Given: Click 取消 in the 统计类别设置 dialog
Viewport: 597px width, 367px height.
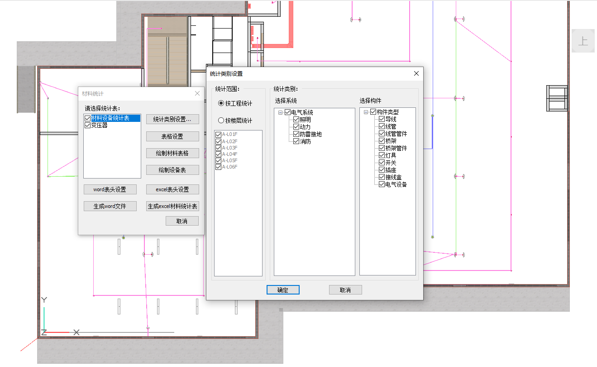Looking at the screenshot, I should coord(345,290).
